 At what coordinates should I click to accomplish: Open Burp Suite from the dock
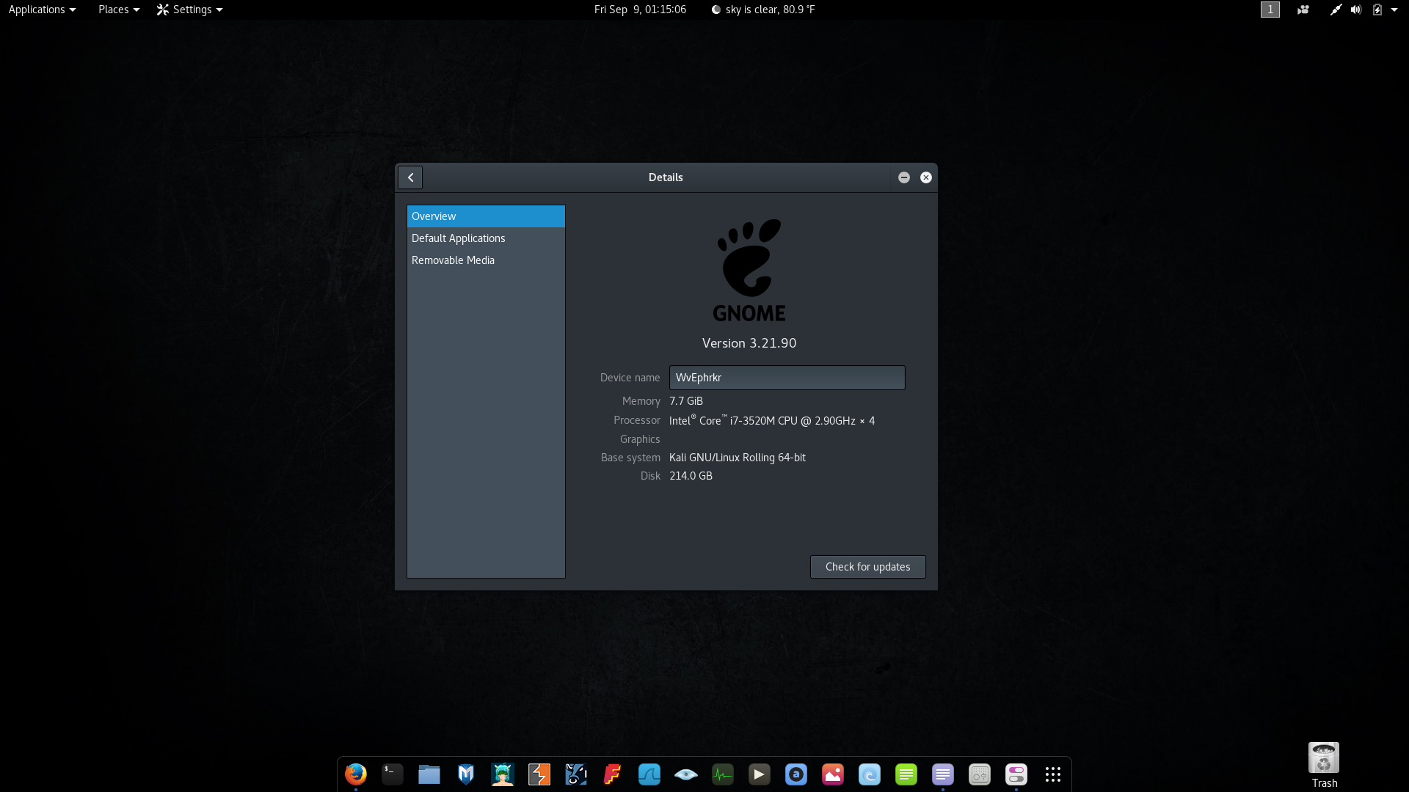point(539,774)
